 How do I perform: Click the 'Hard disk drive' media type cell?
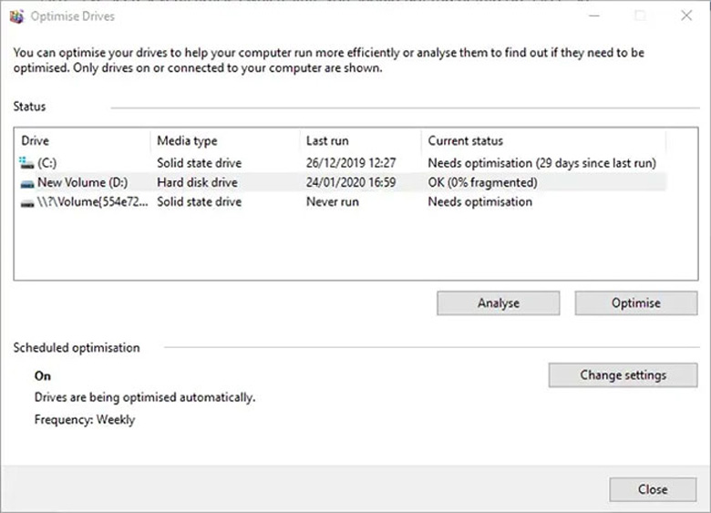[197, 182]
